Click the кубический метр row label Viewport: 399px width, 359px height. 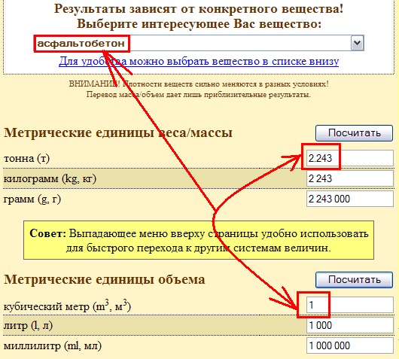[x=67, y=306]
